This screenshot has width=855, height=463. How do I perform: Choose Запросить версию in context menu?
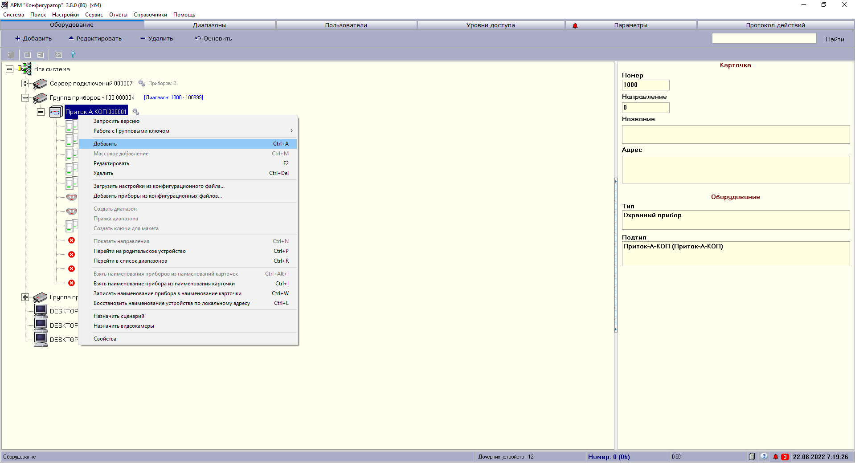[188, 121]
